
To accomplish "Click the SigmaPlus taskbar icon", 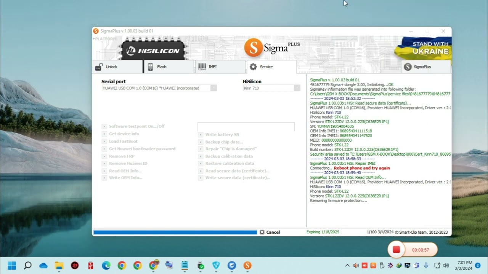I will click(x=247, y=265).
